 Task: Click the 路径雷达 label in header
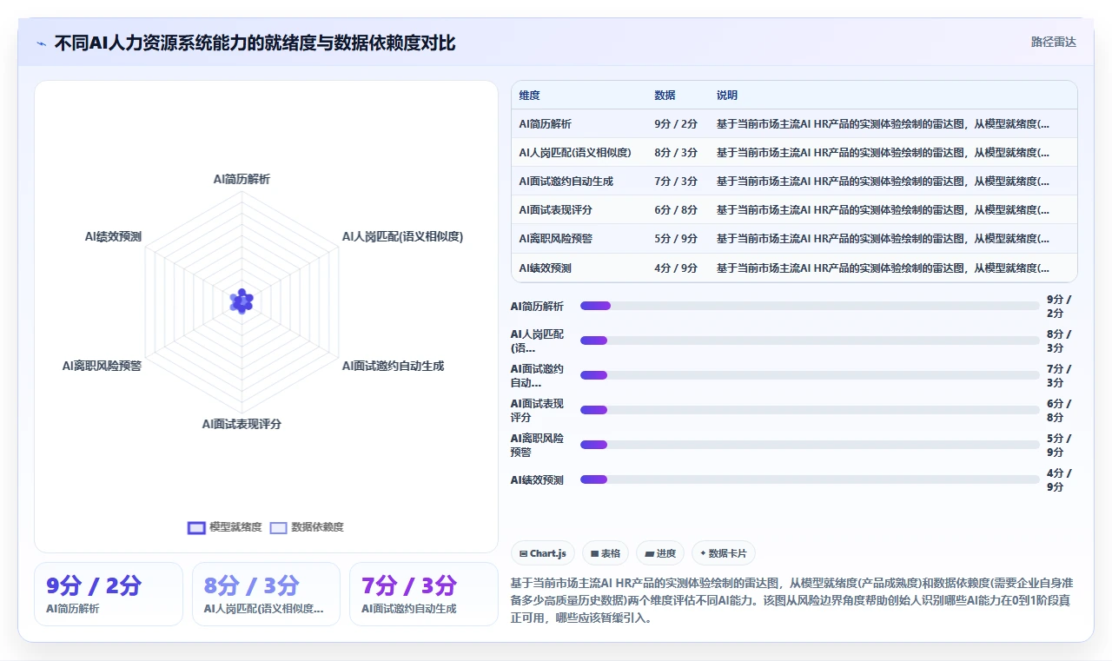(x=1054, y=42)
